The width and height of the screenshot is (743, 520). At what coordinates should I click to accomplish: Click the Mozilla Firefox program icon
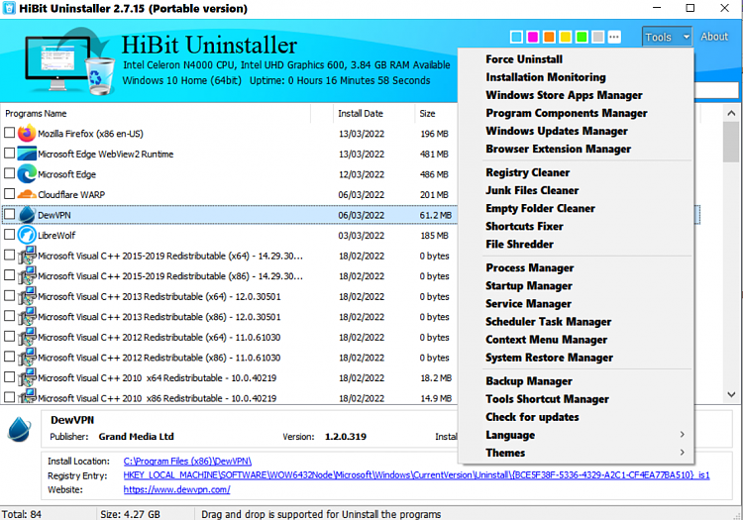[x=27, y=134]
